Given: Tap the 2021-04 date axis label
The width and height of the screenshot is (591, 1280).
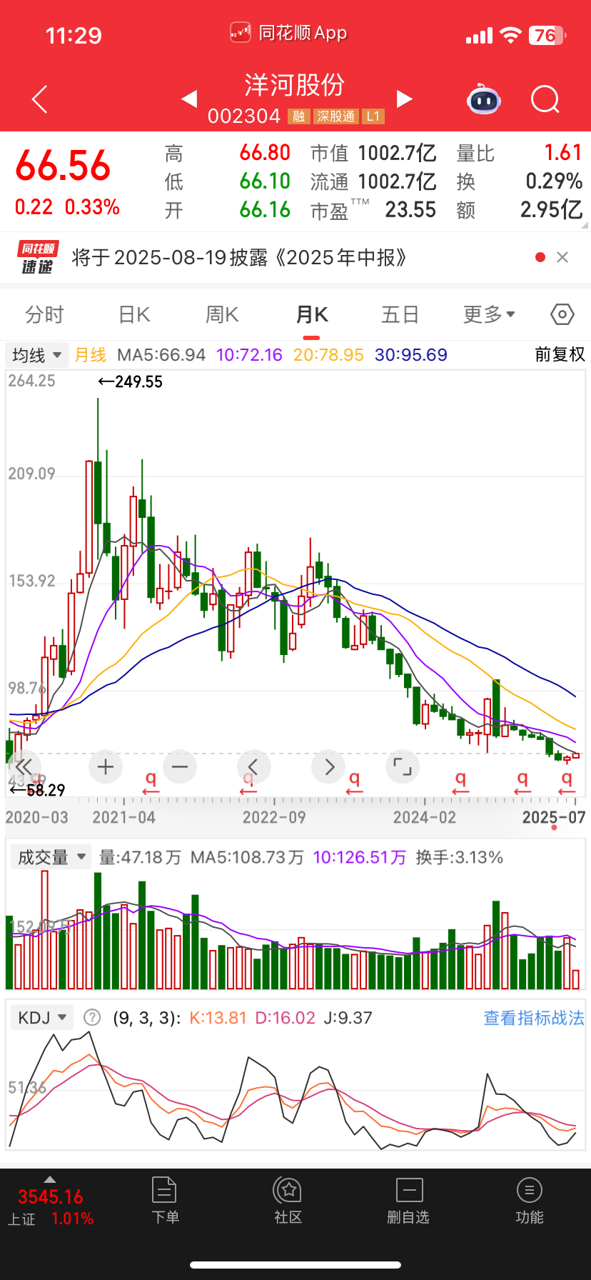Looking at the screenshot, I should tap(123, 817).
